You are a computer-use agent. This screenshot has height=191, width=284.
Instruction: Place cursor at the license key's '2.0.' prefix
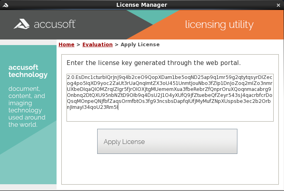(72, 77)
